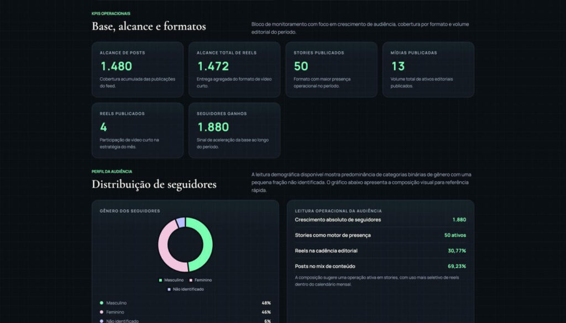The image size is (566, 323).
Task: Click the heading Distribuição de seguidores
Action: point(154,184)
